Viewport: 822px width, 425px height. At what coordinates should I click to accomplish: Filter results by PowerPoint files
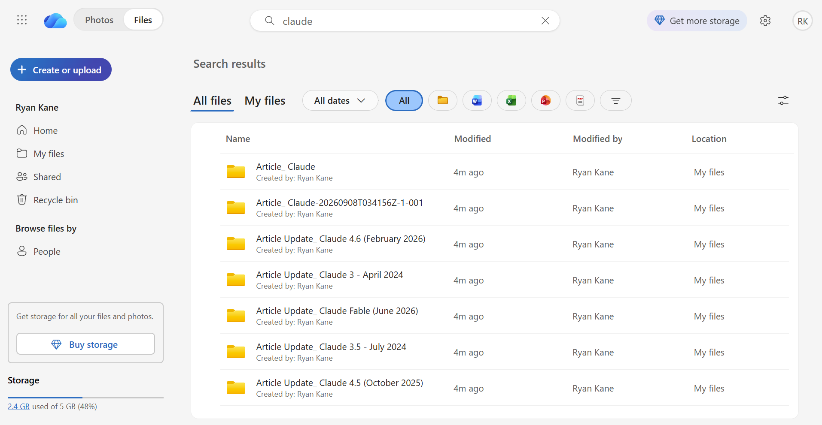(545, 100)
